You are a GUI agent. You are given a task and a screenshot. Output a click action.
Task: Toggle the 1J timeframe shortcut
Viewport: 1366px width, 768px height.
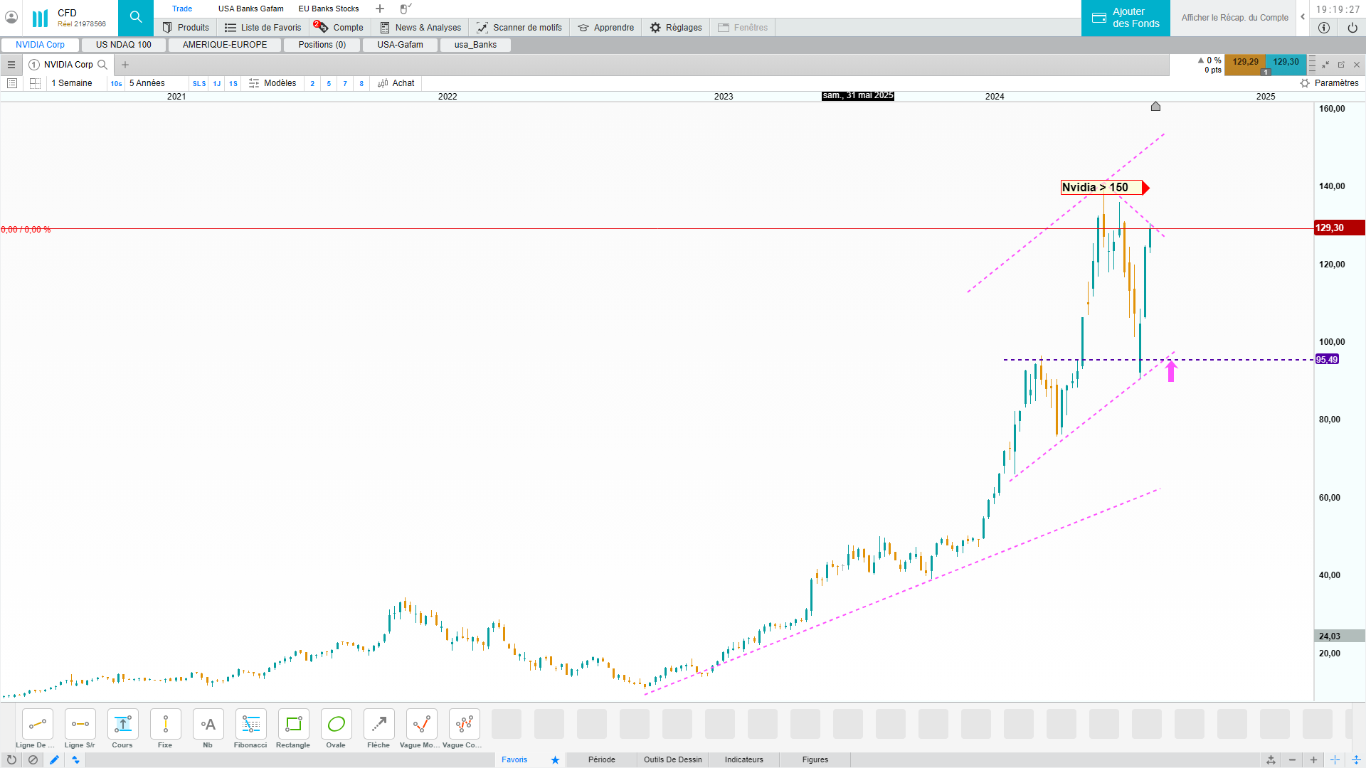(217, 83)
